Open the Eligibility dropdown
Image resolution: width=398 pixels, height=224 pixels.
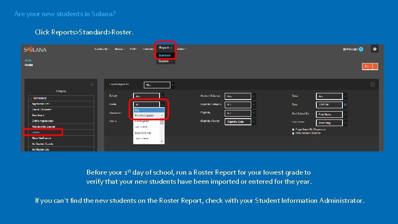click(240, 113)
